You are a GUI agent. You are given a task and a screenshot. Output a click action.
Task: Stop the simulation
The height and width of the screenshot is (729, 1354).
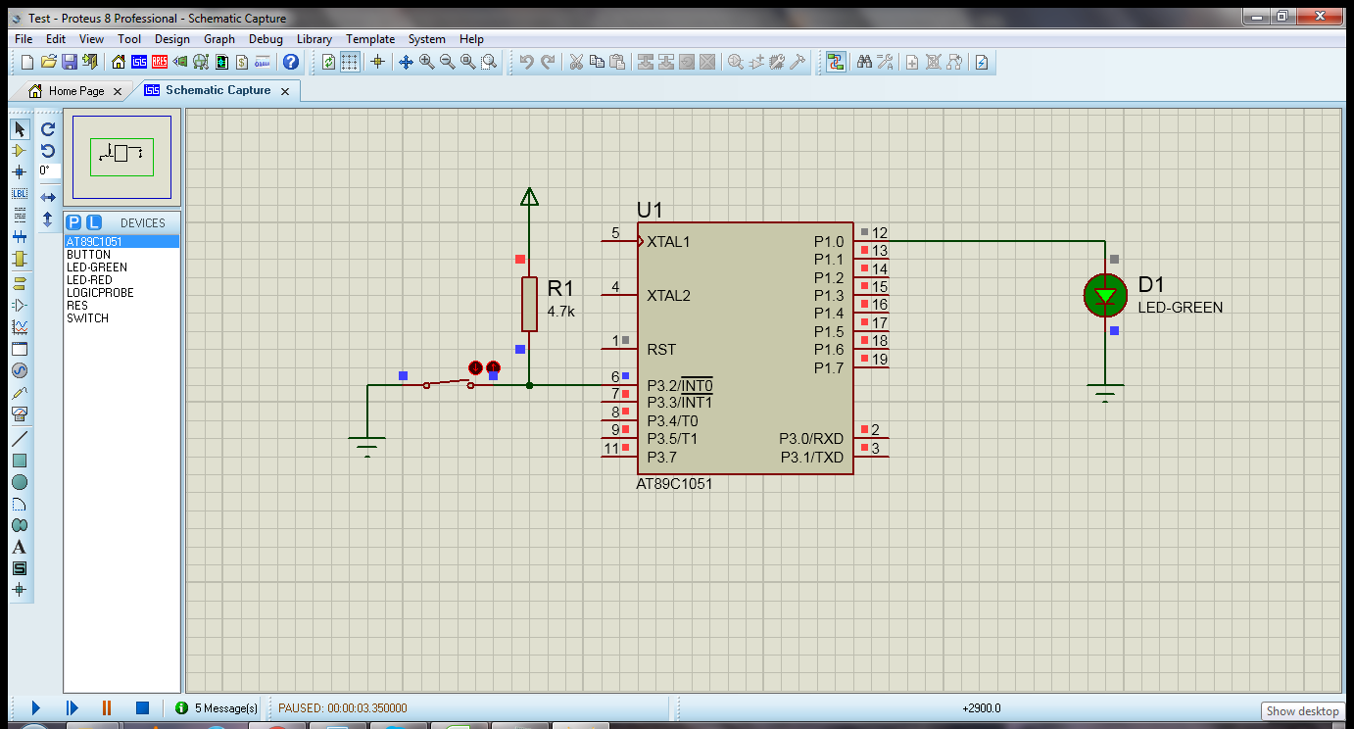click(142, 707)
